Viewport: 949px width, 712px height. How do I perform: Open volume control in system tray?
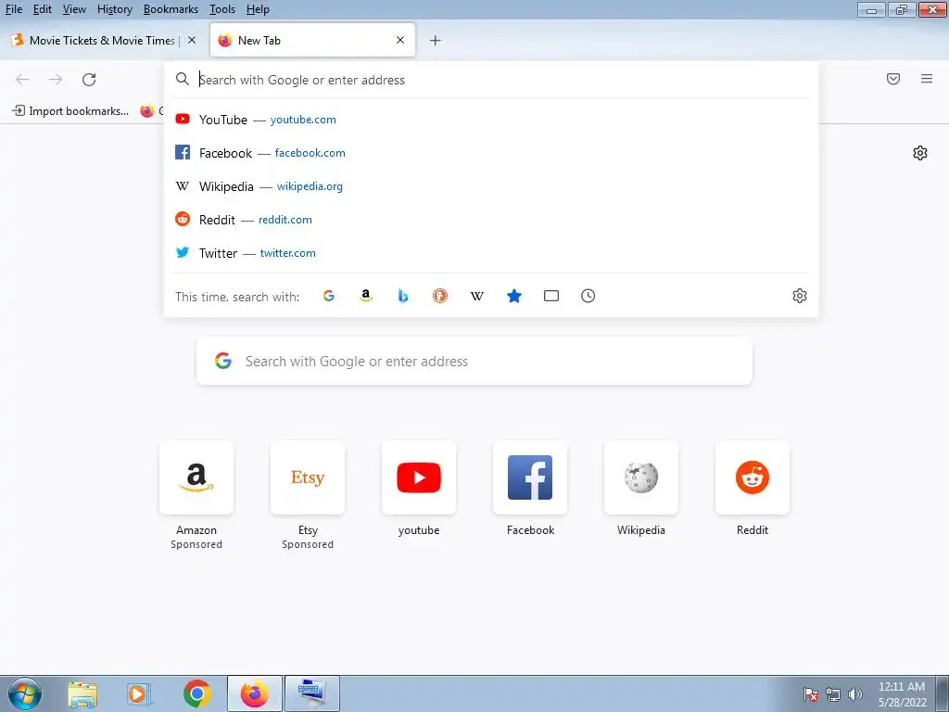[x=855, y=693]
